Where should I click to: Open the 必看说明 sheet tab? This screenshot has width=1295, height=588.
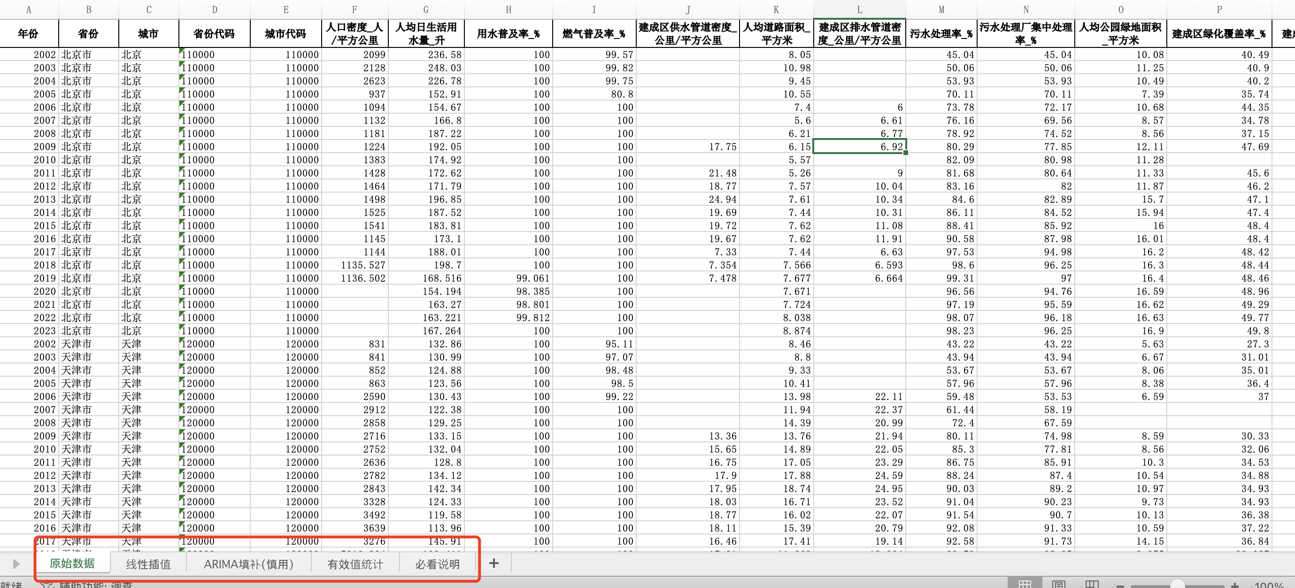pyautogui.click(x=437, y=565)
